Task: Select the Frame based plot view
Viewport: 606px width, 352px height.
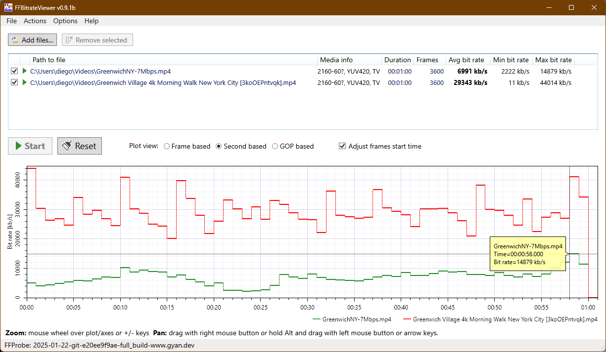Action: pos(167,146)
